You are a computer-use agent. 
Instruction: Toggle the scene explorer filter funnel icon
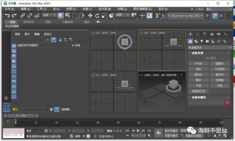click(x=54, y=40)
